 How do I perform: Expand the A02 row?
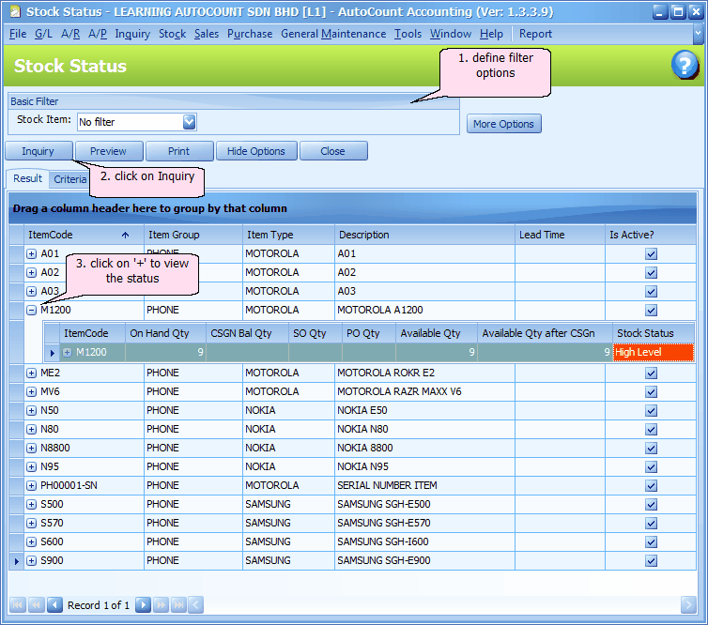pos(31,272)
